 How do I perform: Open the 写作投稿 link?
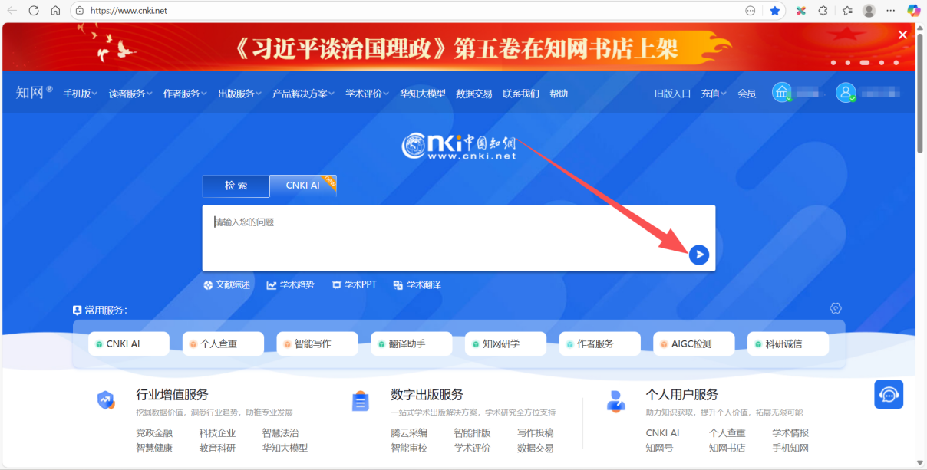pos(536,433)
